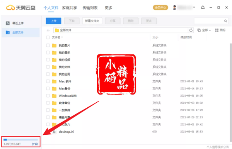Click the 扩容 link
Viewport: 232px width, 149px height.
35,144
